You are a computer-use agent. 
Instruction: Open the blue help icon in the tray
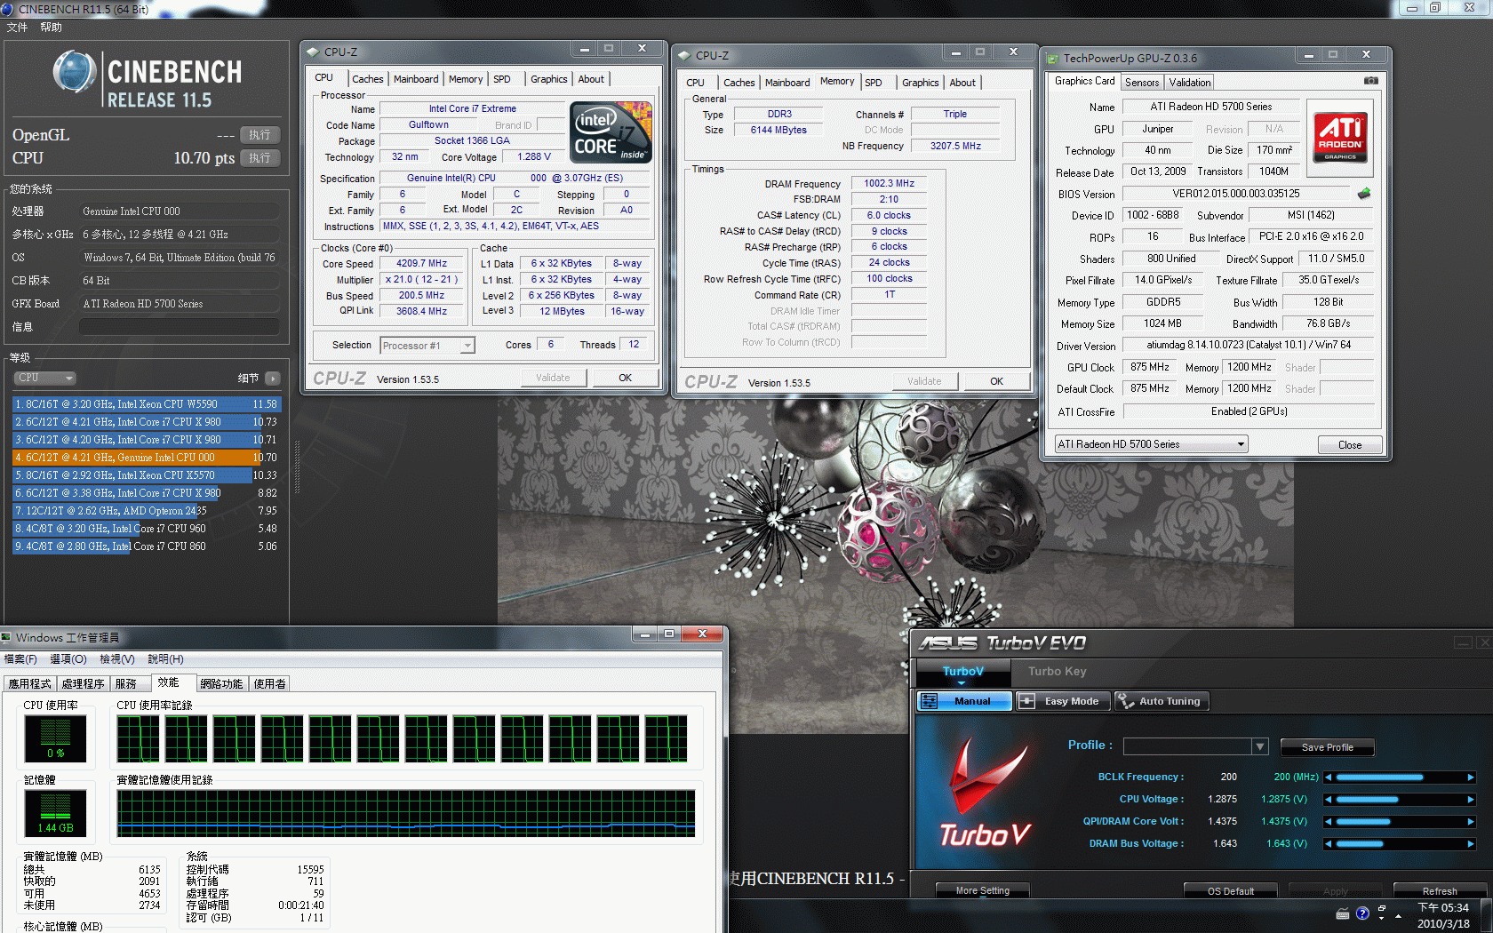tap(1362, 913)
